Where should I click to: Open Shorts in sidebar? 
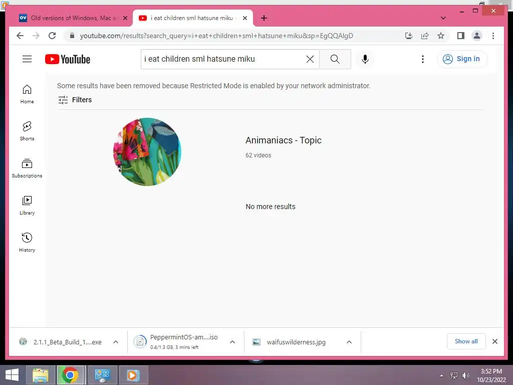pos(27,131)
